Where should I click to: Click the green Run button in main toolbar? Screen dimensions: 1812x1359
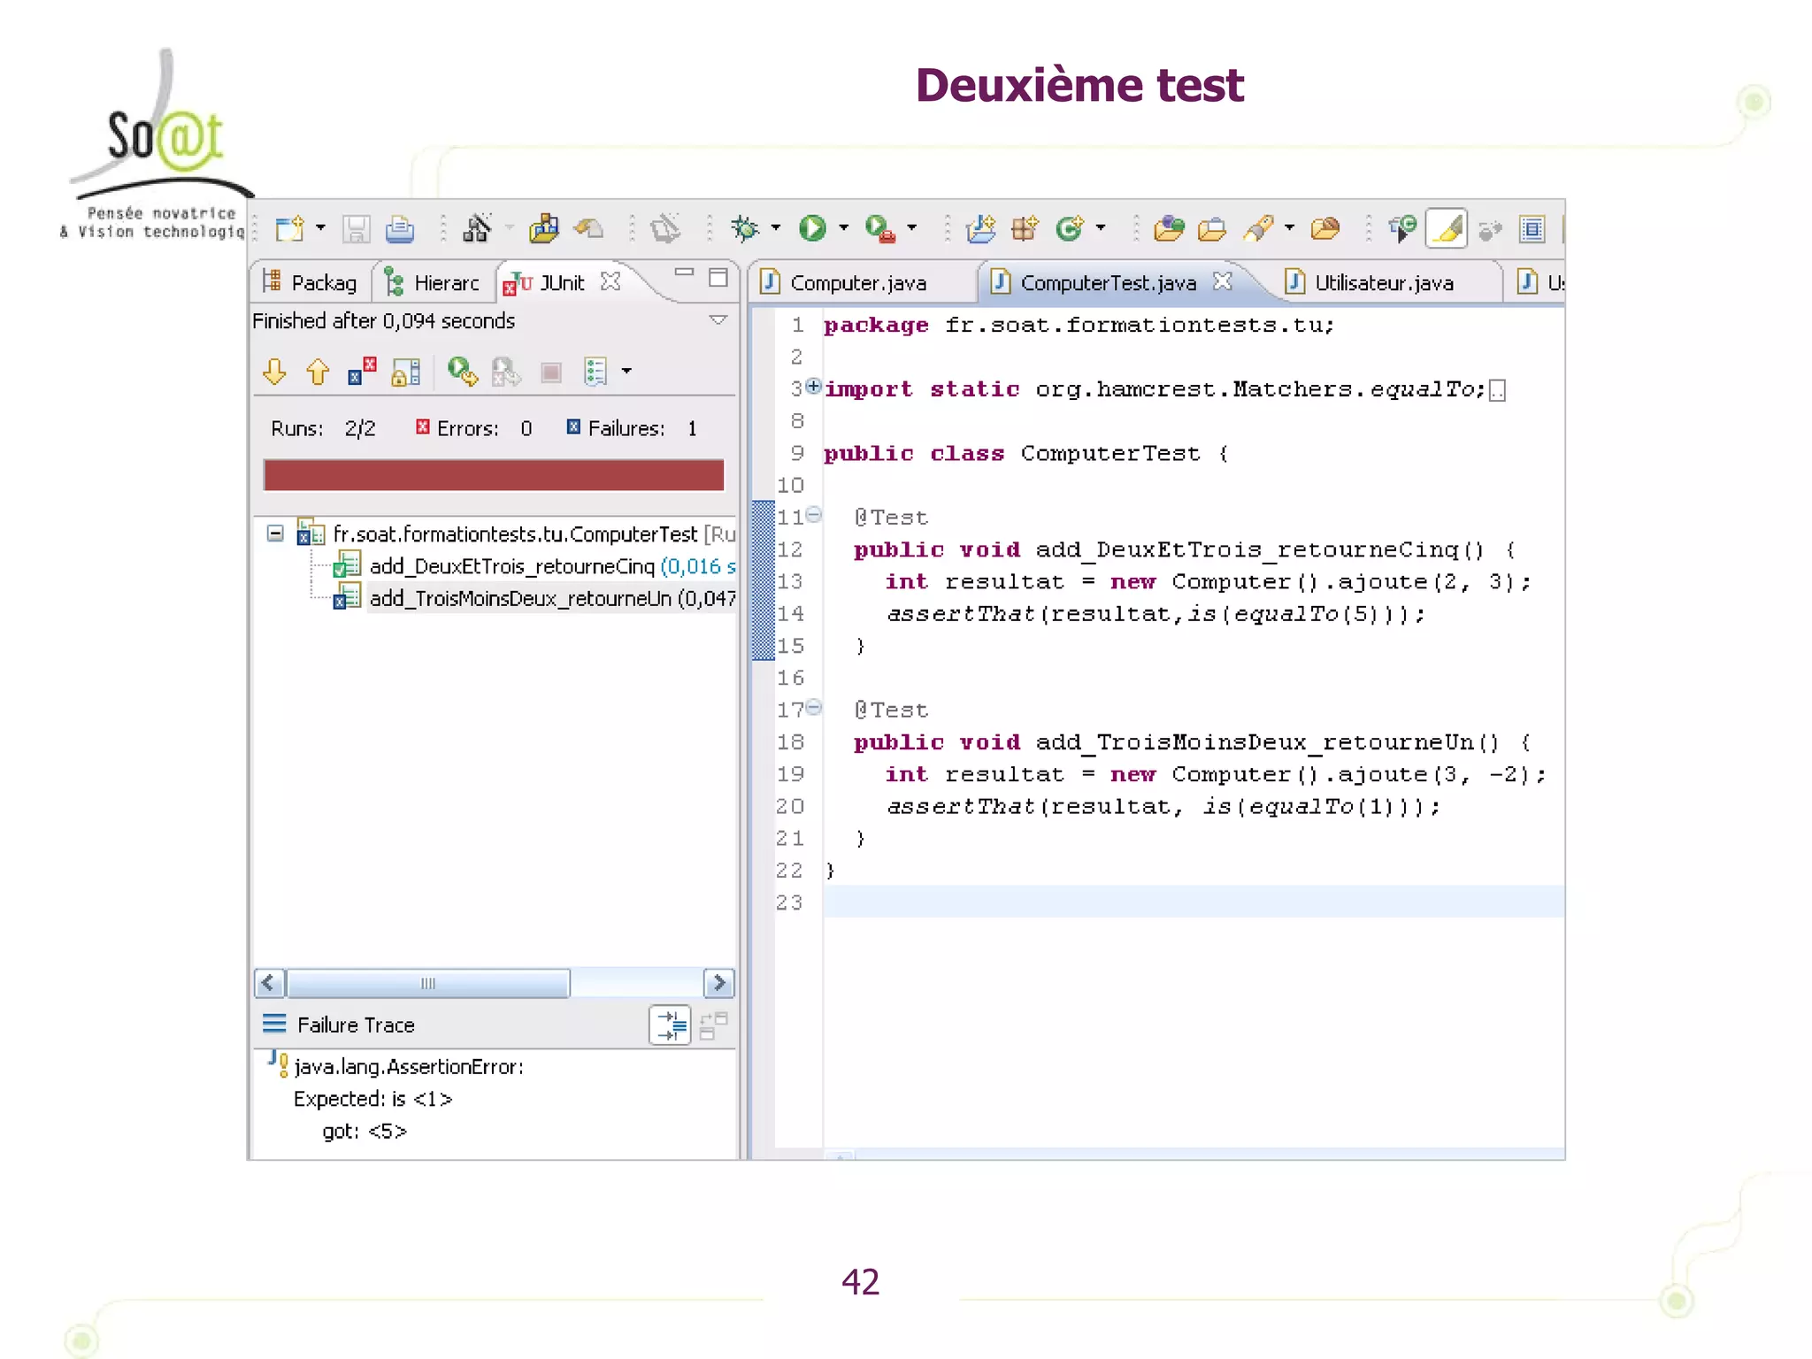coord(811,229)
